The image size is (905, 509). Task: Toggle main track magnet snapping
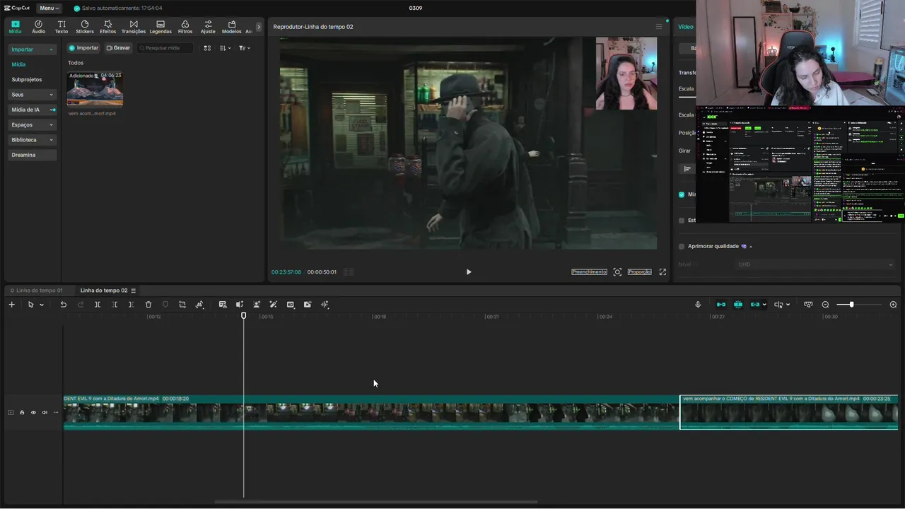[721, 305]
